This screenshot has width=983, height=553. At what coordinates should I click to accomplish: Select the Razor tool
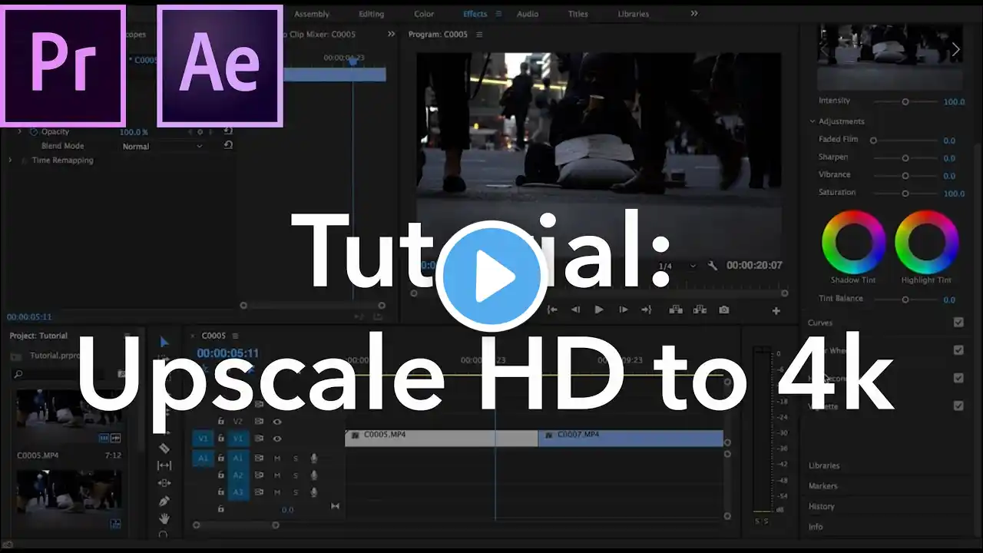(x=164, y=448)
